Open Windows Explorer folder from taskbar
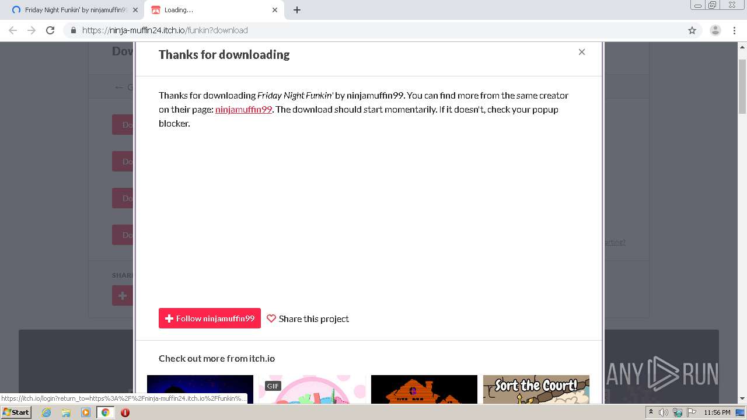The image size is (747, 420). tap(66, 412)
